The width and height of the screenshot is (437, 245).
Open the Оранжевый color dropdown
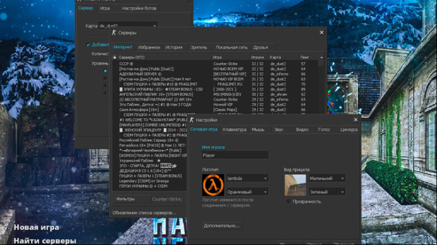pos(247,192)
